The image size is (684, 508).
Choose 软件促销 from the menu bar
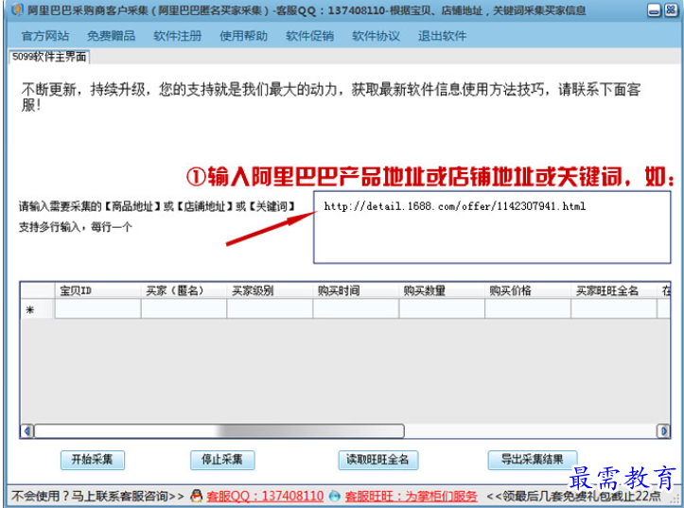point(309,36)
